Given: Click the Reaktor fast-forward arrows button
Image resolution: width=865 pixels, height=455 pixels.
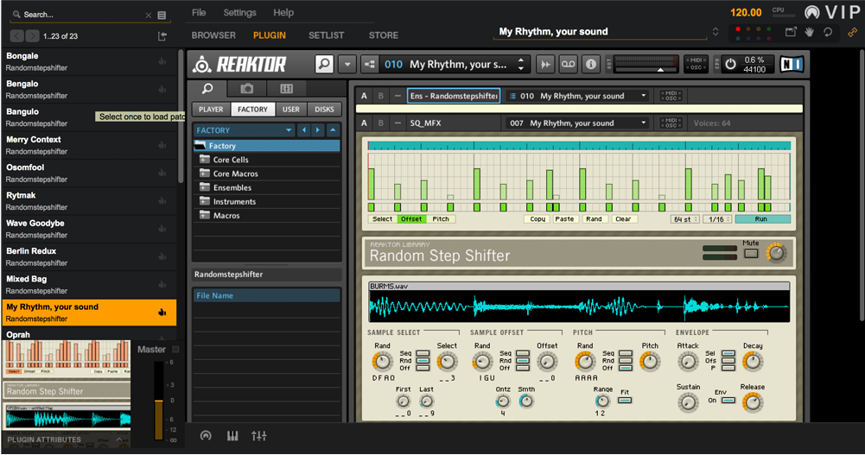Looking at the screenshot, I should (x=545, y=65).
